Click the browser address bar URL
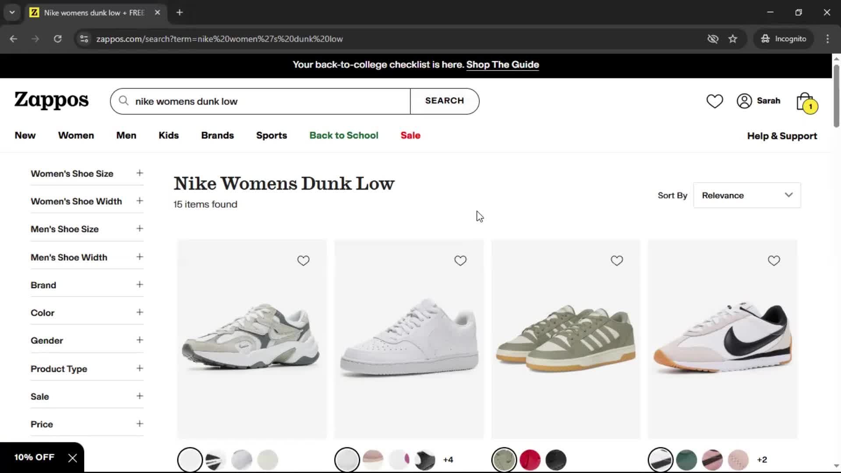 point(219,39)
